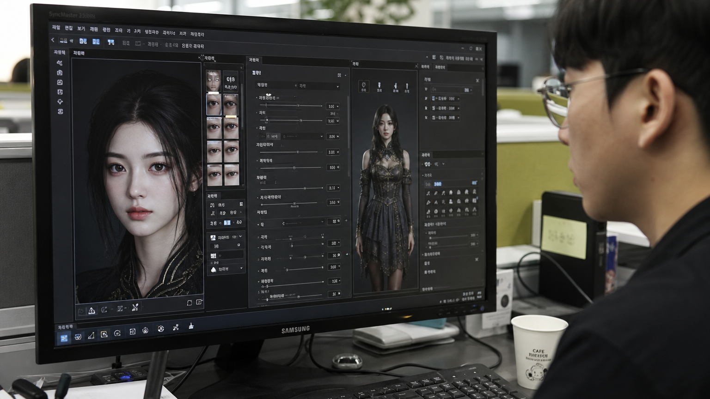
Task: Click the text tile beside the full-face thumbnail
Action: pyautogui.click(x=231, y=81)
